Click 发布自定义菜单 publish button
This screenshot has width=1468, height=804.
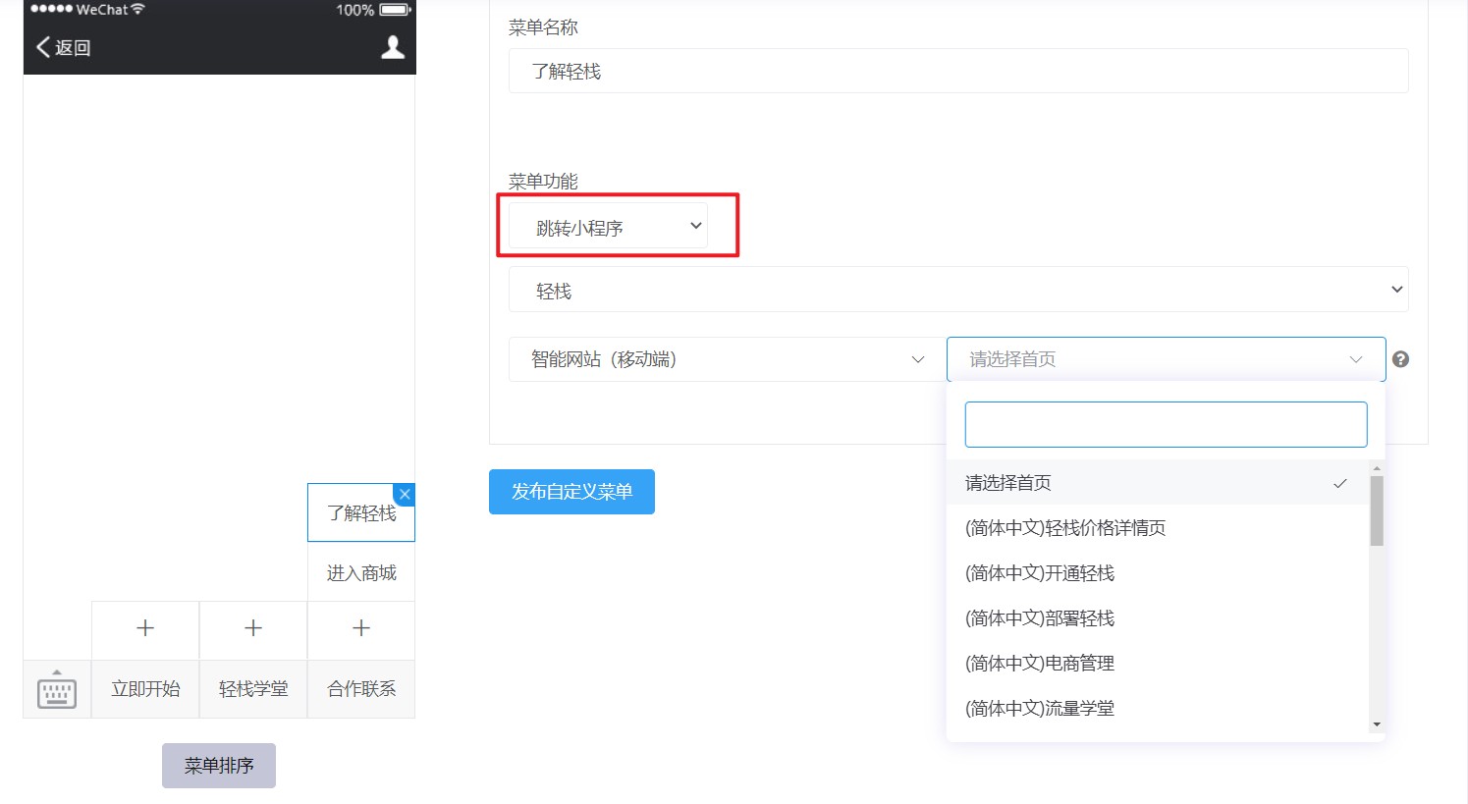tap(571, 492)
